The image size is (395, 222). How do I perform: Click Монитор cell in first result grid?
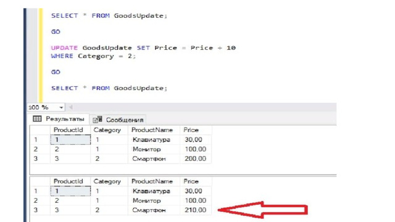pos(154,149)
